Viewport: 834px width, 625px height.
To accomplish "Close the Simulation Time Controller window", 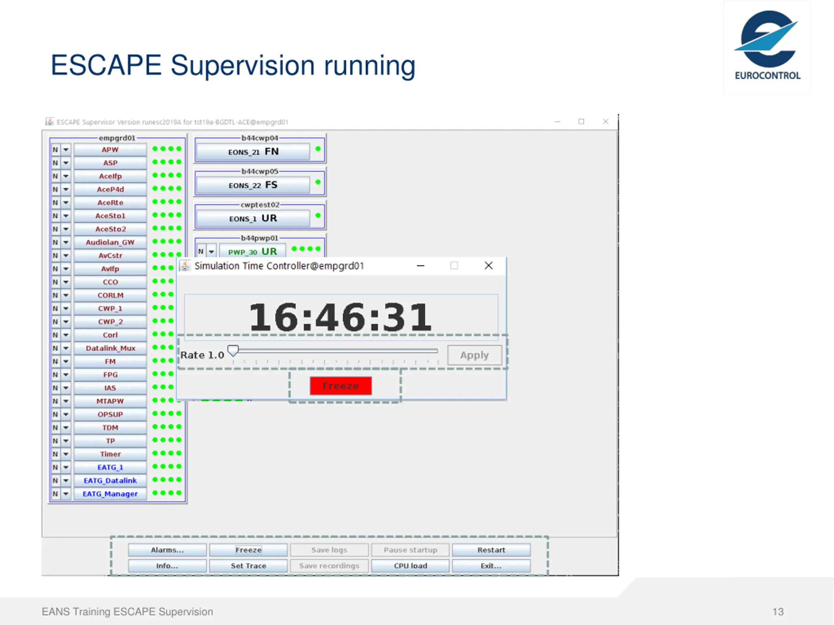I will pos(488,266).
